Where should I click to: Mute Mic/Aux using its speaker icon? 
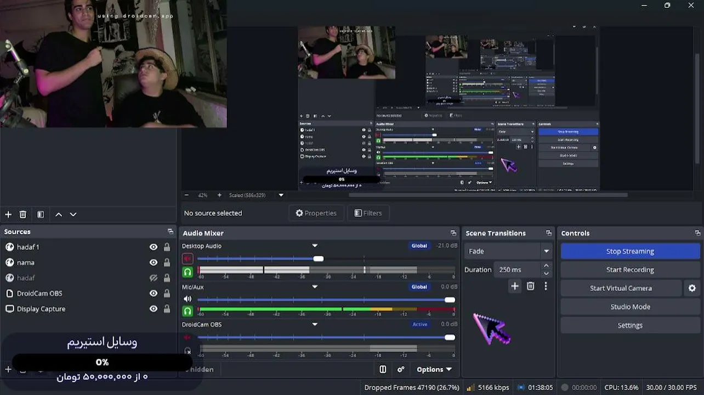[x=188, y=299]
